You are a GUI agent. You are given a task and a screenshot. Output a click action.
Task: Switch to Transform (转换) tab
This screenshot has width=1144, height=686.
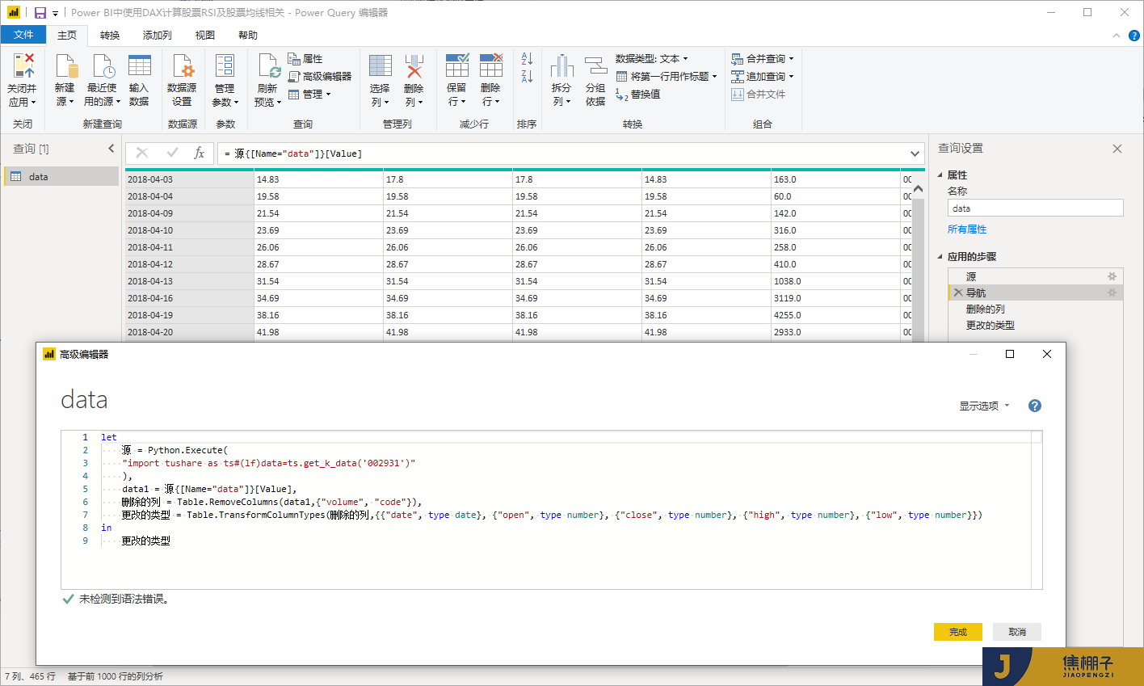pyautogui.click(x=110, y=36)
